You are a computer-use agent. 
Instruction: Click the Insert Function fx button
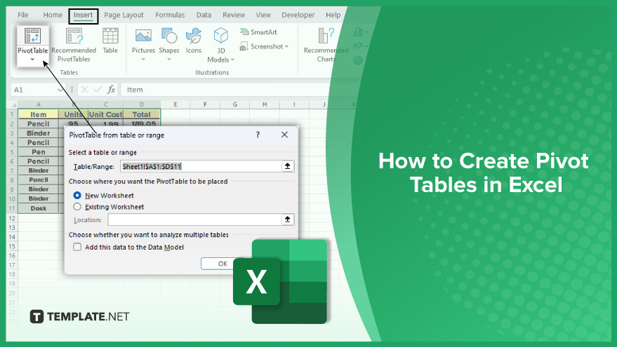click(x=112, y=90)
